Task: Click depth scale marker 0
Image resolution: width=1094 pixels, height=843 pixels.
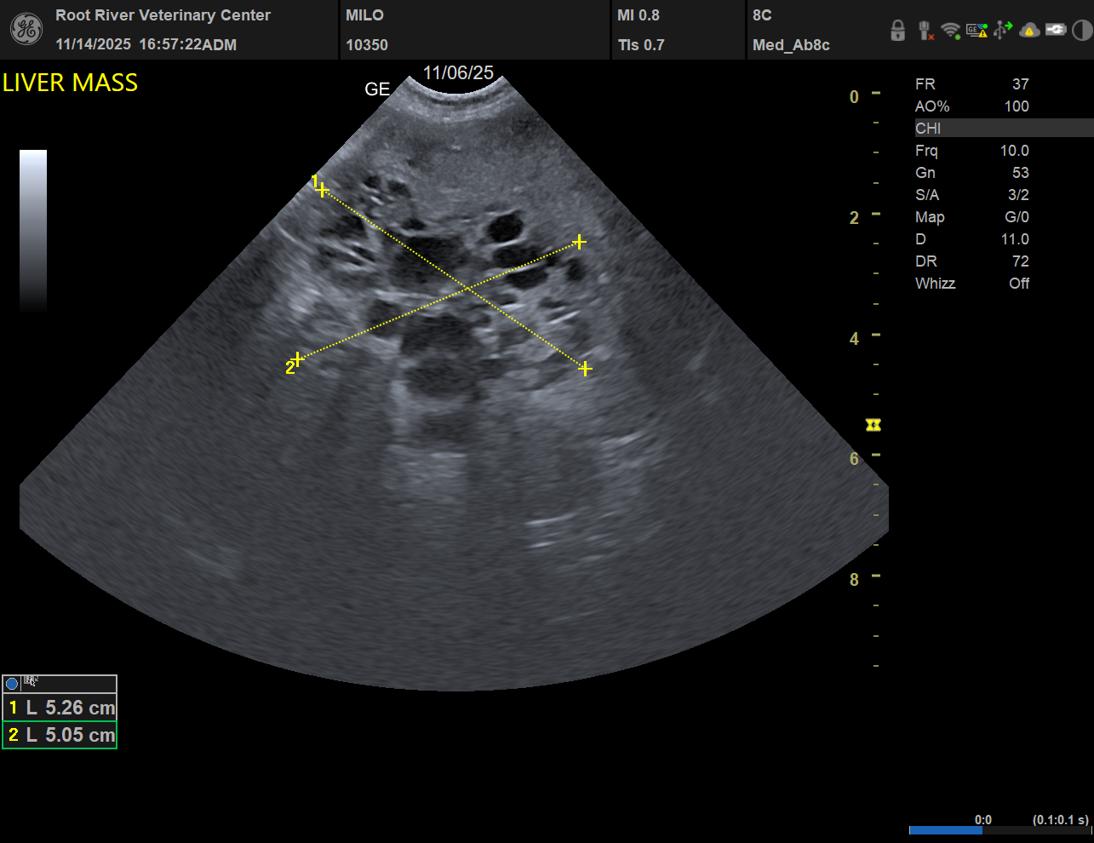Action: coord(854,97)
